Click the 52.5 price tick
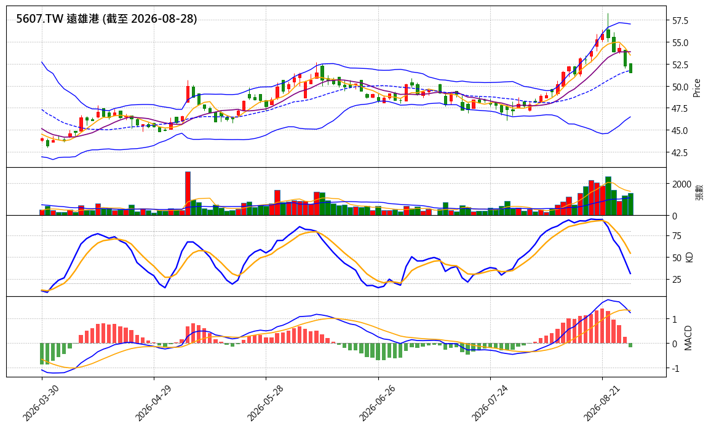 pyautogui.click(x=681, y=65)
